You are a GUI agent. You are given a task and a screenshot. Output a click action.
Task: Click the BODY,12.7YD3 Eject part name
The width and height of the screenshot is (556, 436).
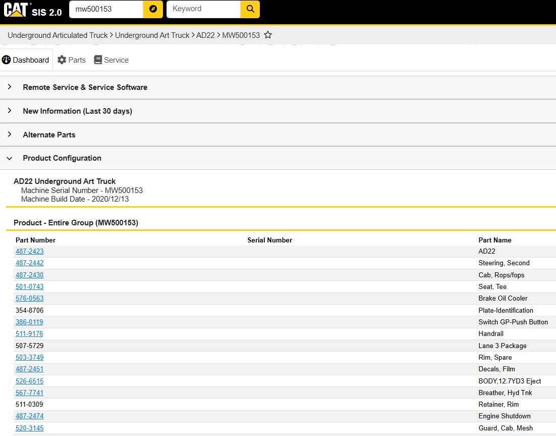[x=510, y=381]
